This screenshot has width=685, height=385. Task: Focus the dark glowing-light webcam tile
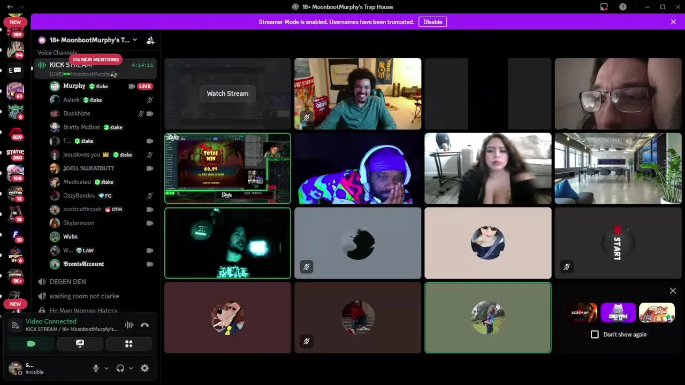(227, 243)
